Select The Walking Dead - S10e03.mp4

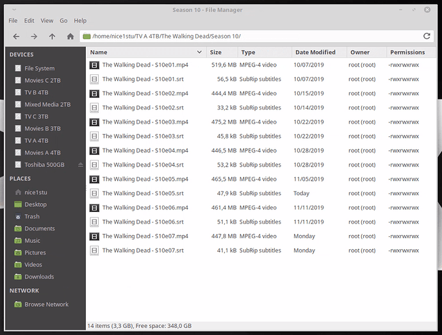click(145, 122)
